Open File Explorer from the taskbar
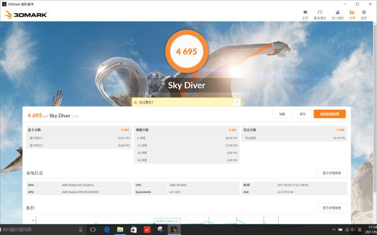377x235 pixels. pyautogui.click(x=120, y=230)
